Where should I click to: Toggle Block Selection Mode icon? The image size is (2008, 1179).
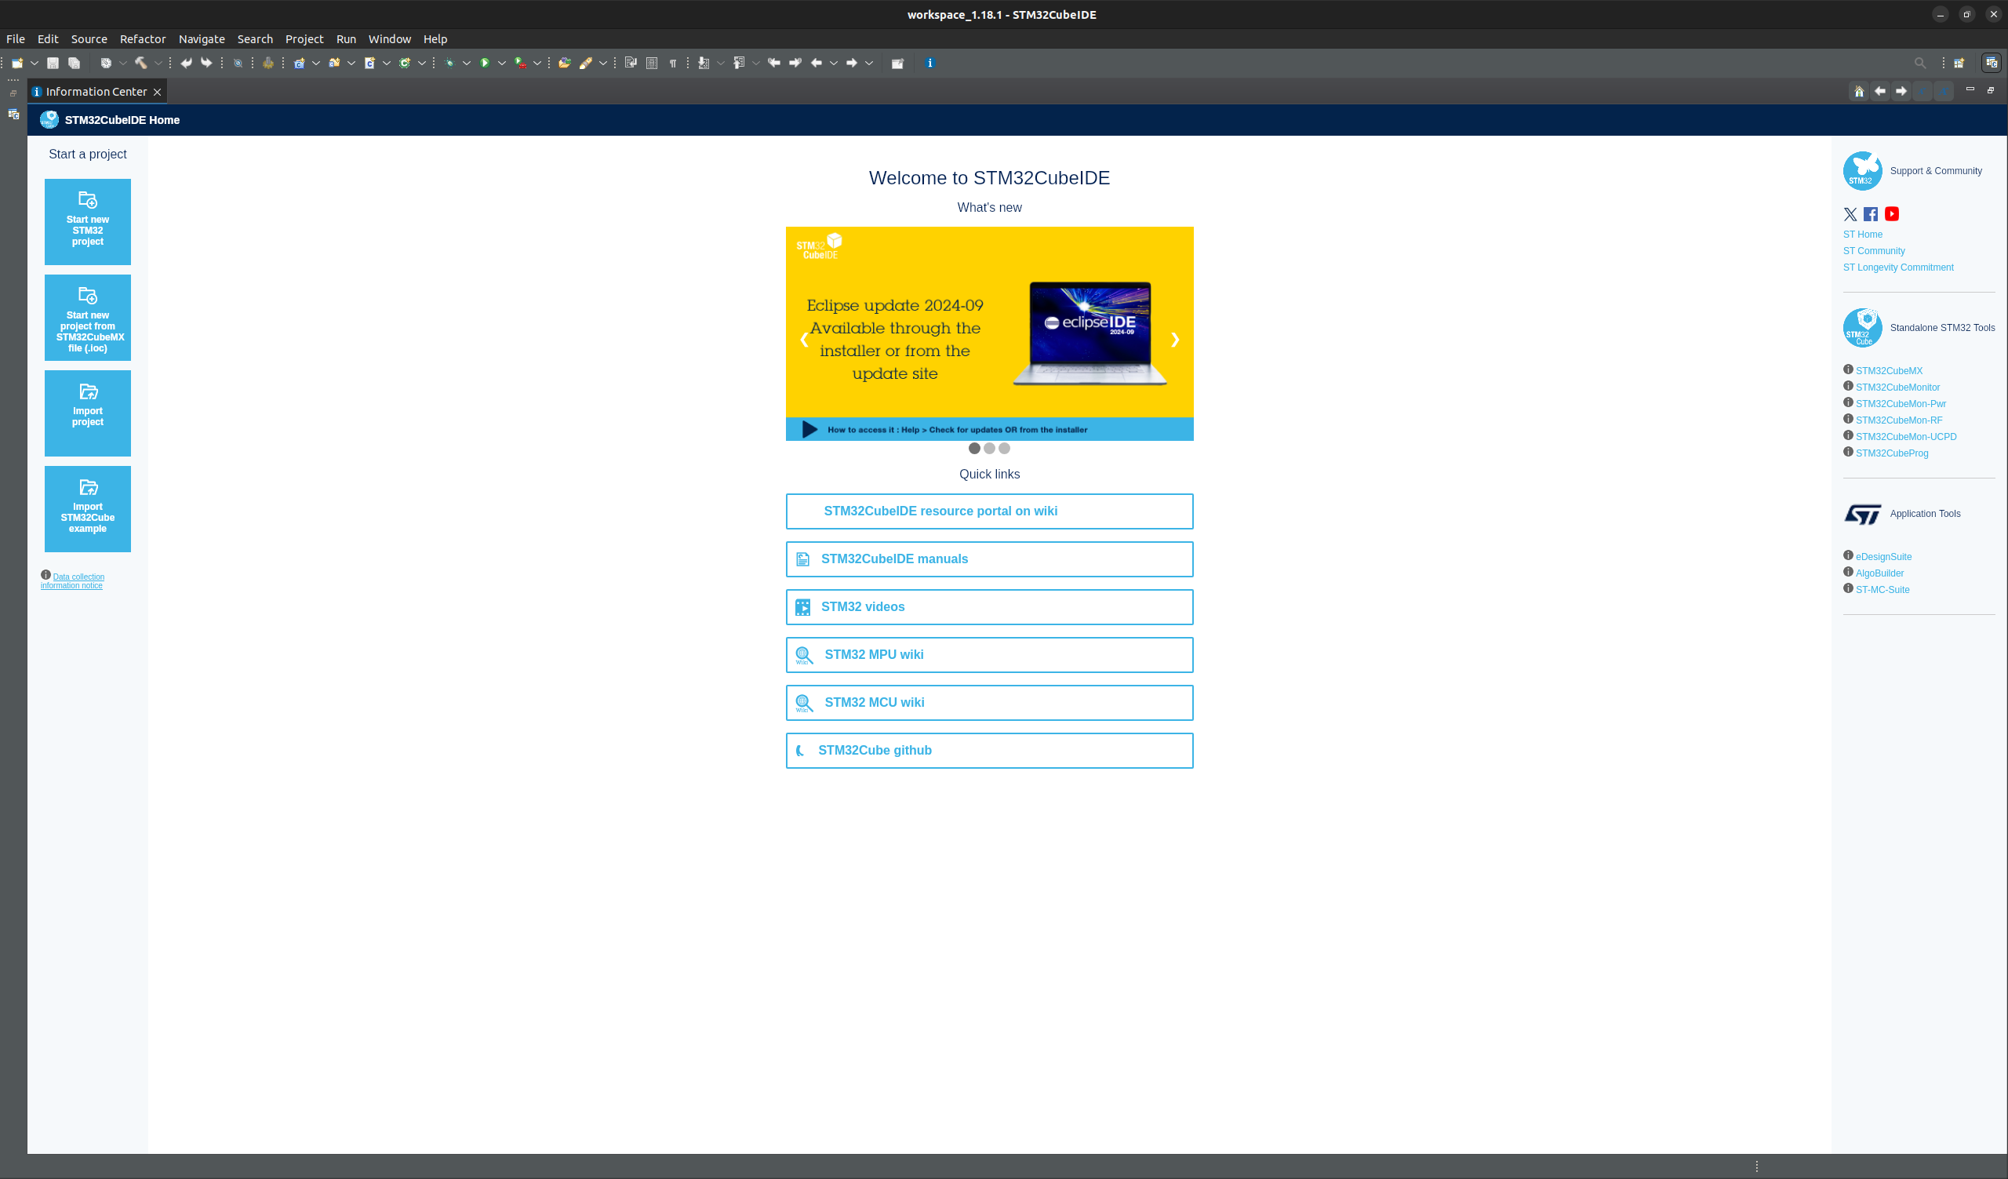[652, 63]
